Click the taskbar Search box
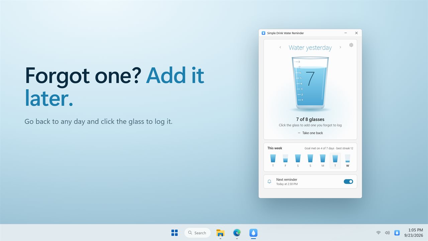The image size is (428, 241). (197, 233)
